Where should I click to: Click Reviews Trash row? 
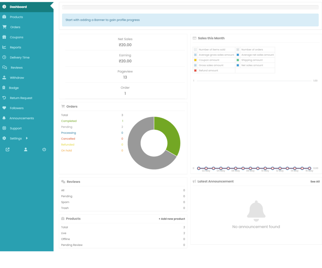click(x=123, y=208)
